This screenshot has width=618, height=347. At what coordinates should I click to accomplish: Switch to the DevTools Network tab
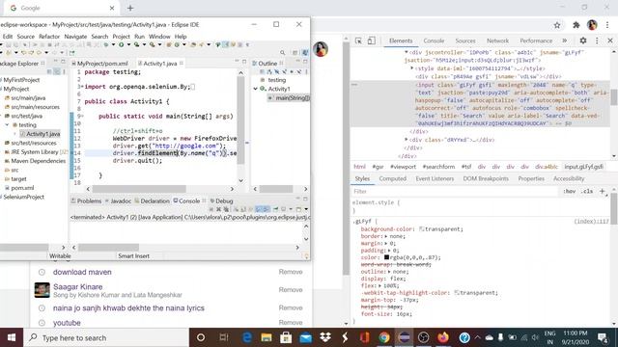pyautogui.click(x=497, y=40)
